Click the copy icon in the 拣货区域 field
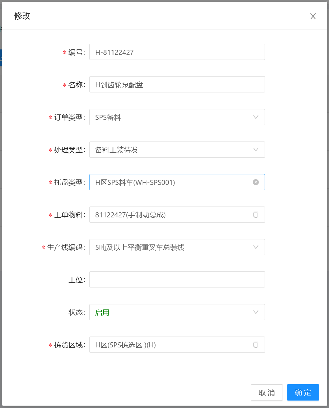This screenshot has height=408, width=329. pos(256,345)
